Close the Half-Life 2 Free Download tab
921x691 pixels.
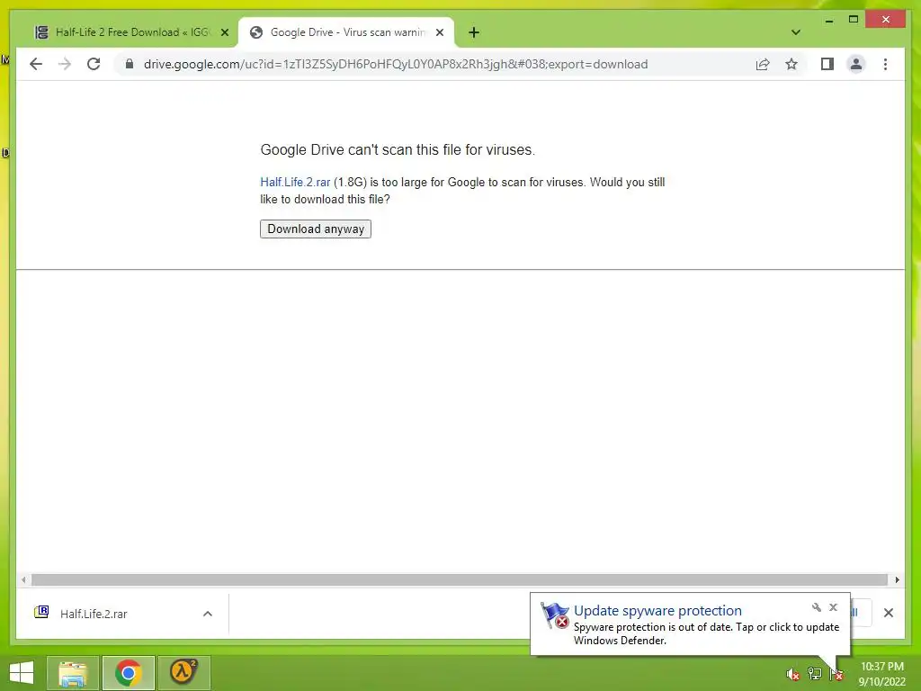224,32
